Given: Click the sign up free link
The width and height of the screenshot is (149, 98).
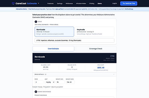Looking at the screenshot, I should tap(59, 9).
